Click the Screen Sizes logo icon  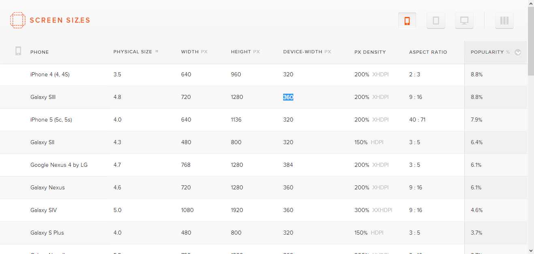point(17,20)
